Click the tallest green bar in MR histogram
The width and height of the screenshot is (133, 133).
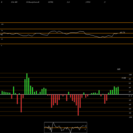point(27,84)
